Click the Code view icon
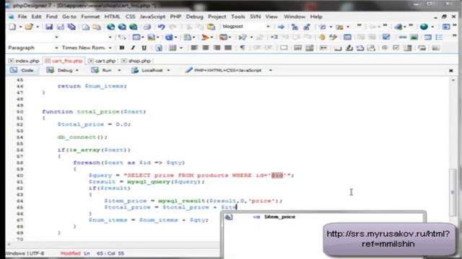Screen dimensions: 462x259 pyautogui.click(x=14, y=71)
